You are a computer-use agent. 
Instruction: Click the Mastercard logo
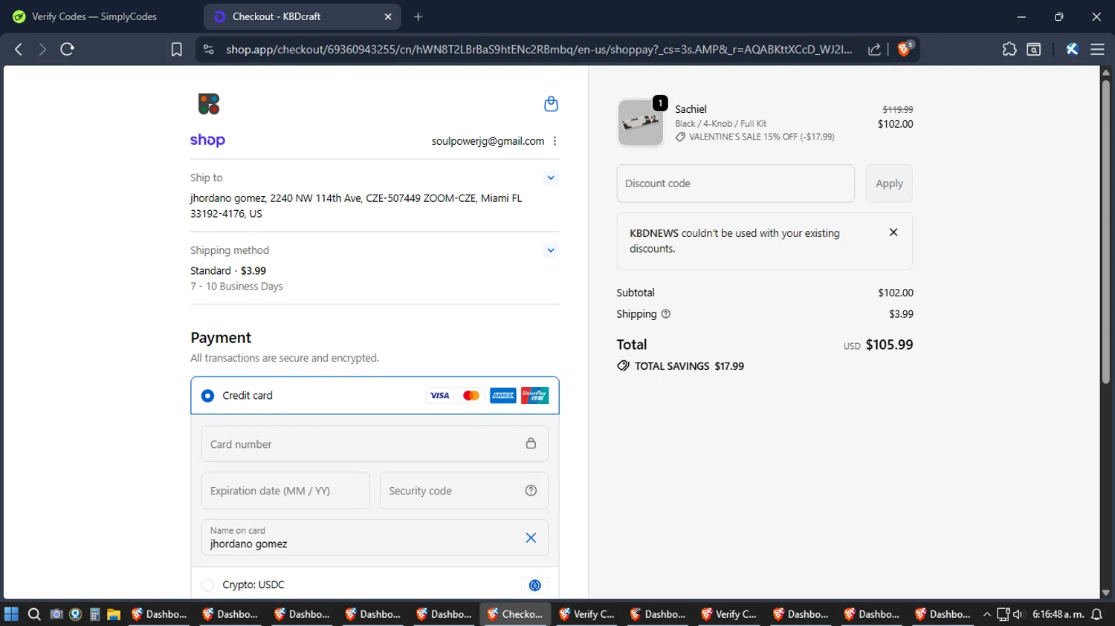coord(471,396)
